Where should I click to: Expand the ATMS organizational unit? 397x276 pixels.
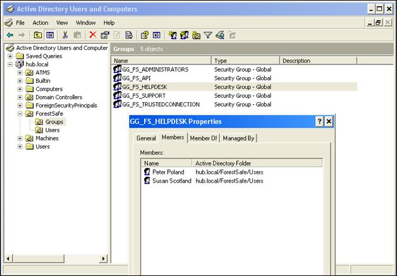[x=20, y=73]
